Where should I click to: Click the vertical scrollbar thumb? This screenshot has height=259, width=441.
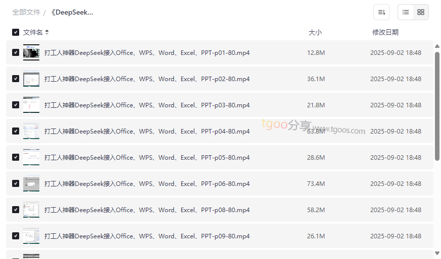pos(437,106)
